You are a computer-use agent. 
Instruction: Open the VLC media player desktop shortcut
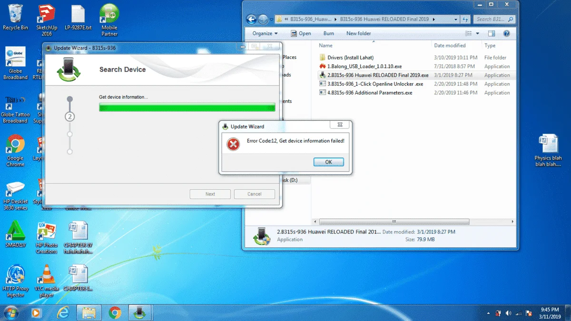46,281
